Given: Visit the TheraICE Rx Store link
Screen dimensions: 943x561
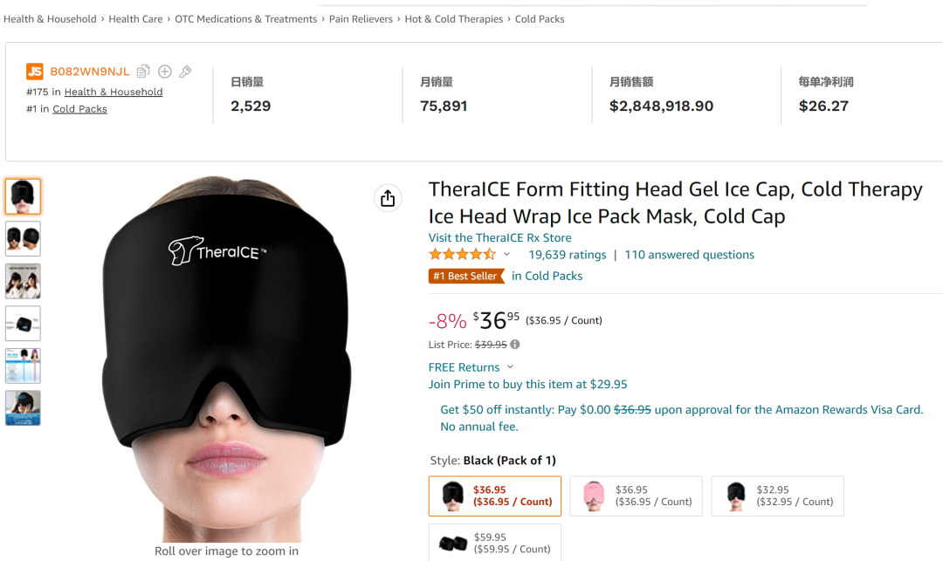Looking at the screenshot, I should coord(499,237).
